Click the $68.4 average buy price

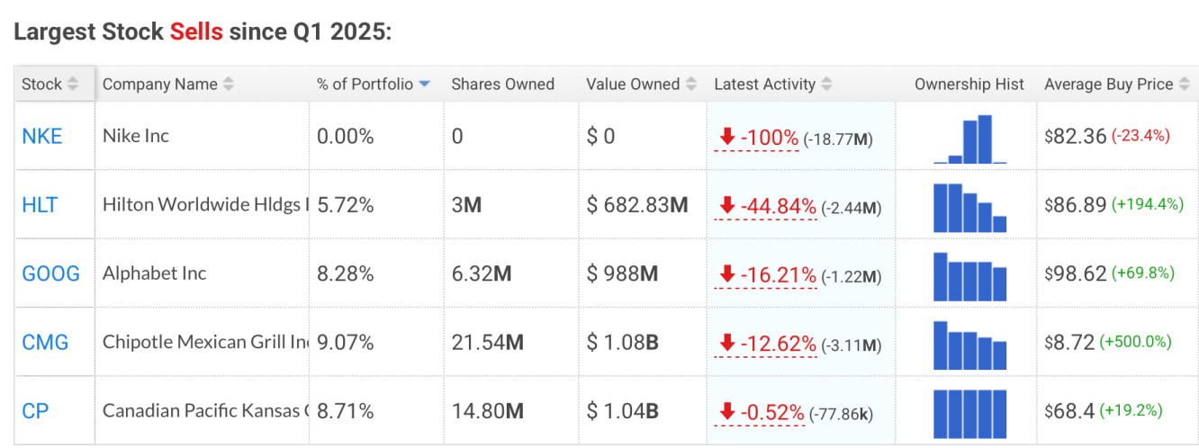1069,410
